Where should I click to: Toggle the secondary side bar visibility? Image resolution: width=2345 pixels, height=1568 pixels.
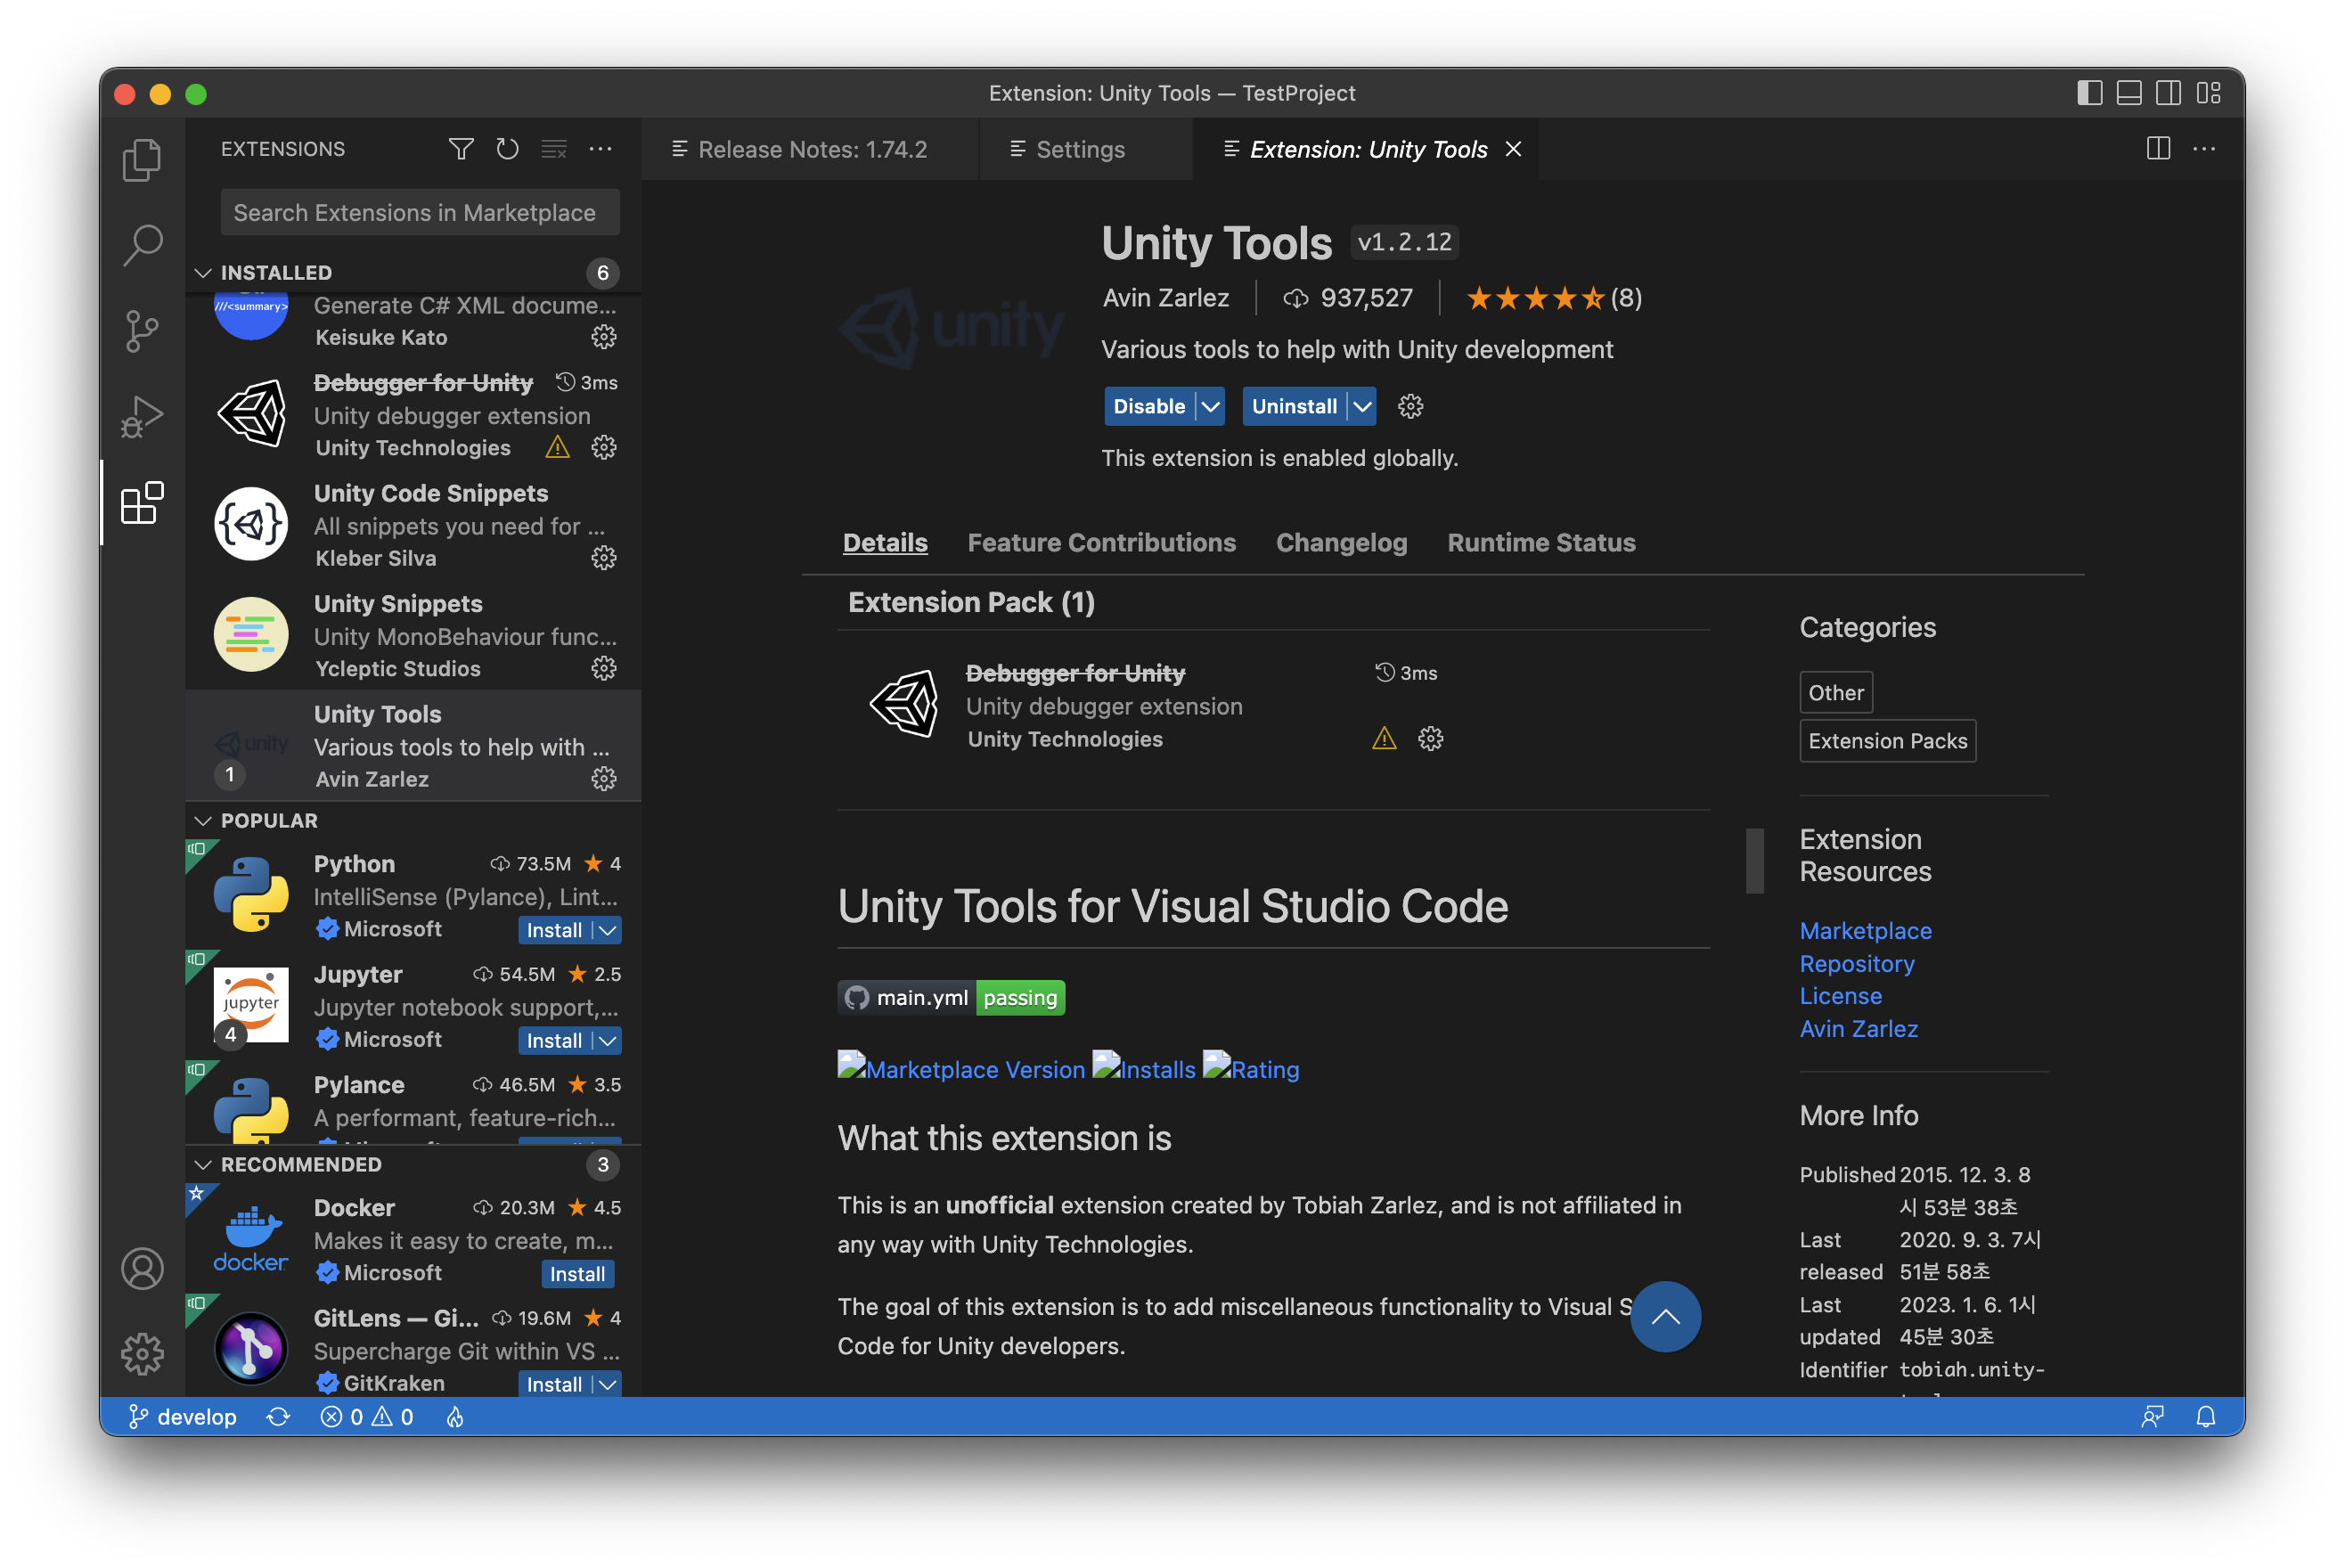click(2168, 93)
